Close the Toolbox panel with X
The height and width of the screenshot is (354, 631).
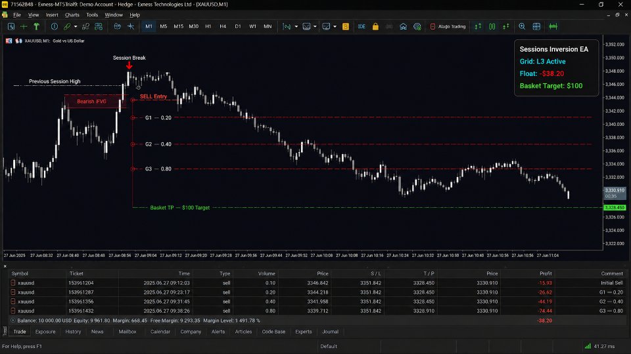pos(5,266)
